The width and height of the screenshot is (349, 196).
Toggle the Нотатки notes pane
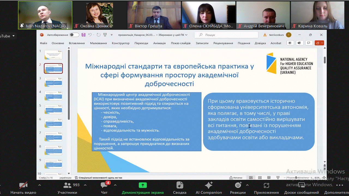point(236,178)
